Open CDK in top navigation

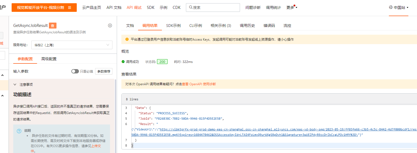tap(176, 8)
